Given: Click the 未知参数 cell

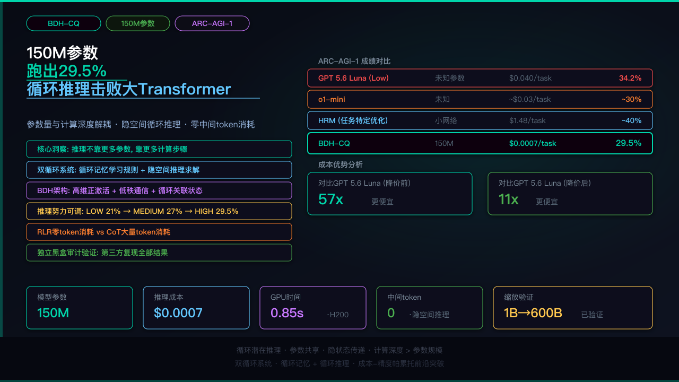Looking at the screenshot, I should [x=450, y=78].
